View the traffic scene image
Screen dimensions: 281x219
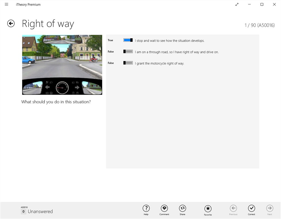[x=62, y=65]
